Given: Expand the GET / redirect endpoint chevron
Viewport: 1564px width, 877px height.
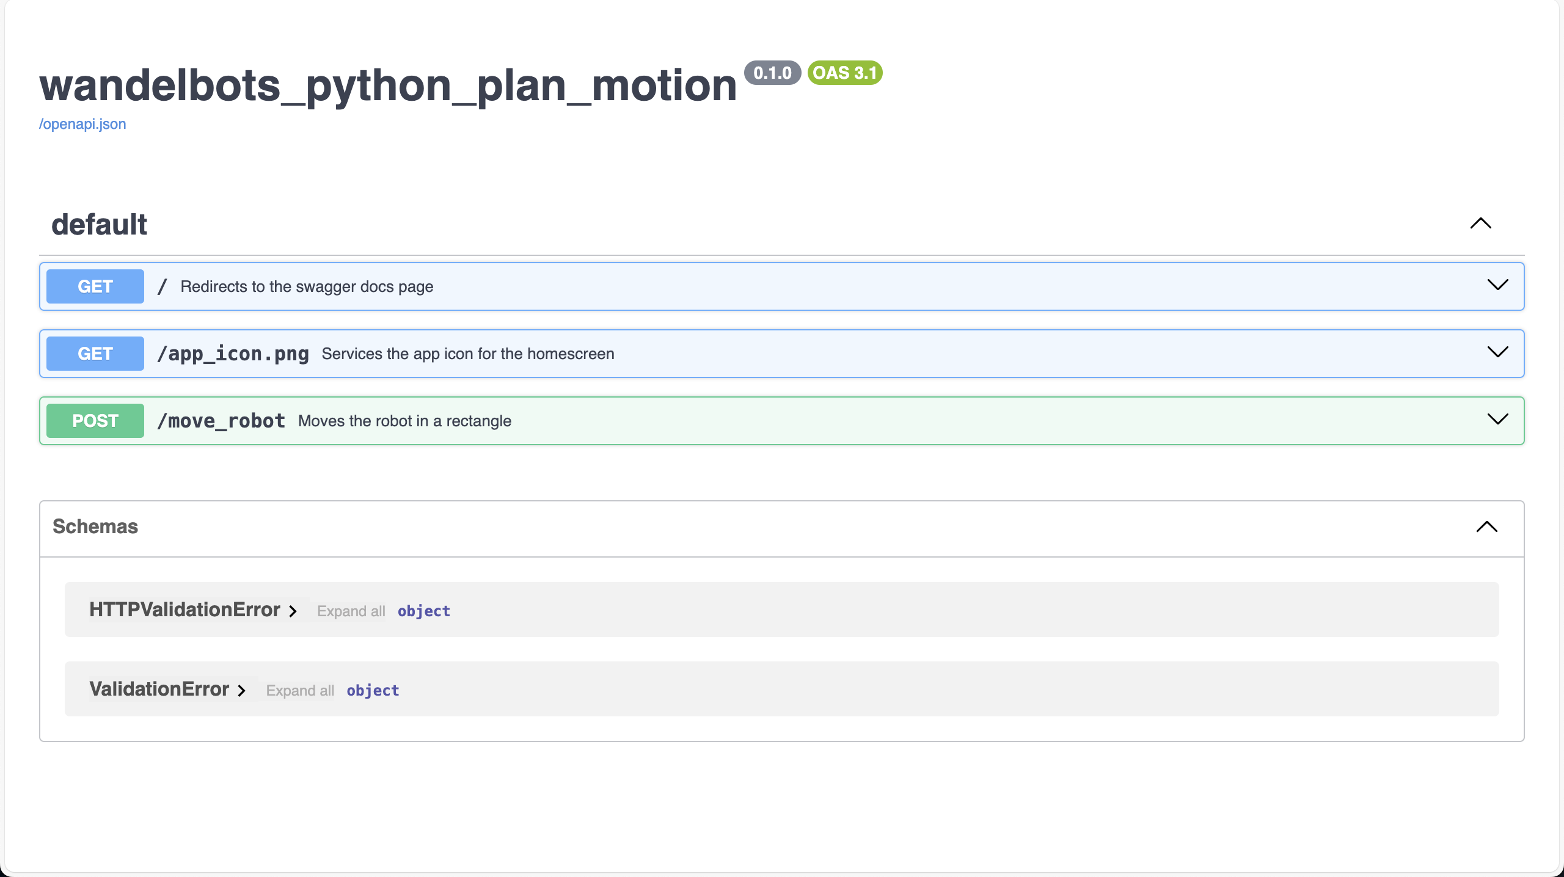Looking at the screenshot, I should [1497, 285].
